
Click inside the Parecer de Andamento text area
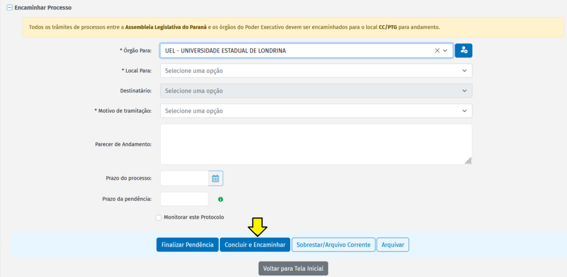(x=316, y=144)
